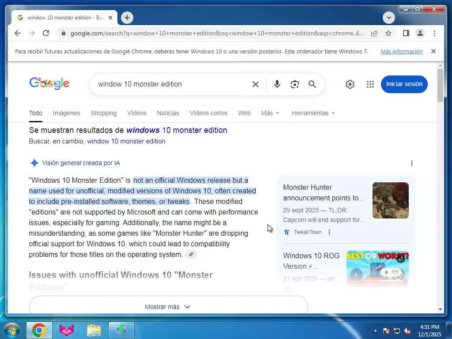Click the 'Iniciar sesión' button

[404, 84]
